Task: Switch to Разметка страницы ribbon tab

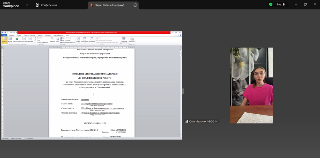Action: point(30,35)
